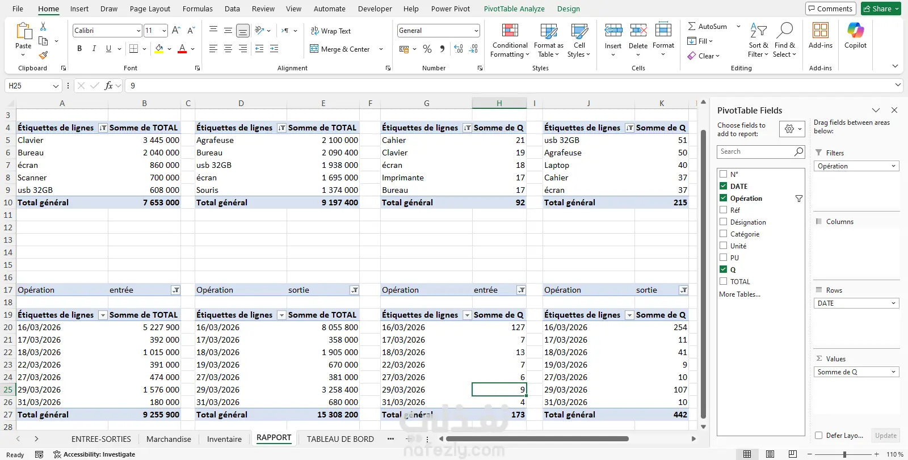Check the Catégorie field checkbox

tap(724, 234)
